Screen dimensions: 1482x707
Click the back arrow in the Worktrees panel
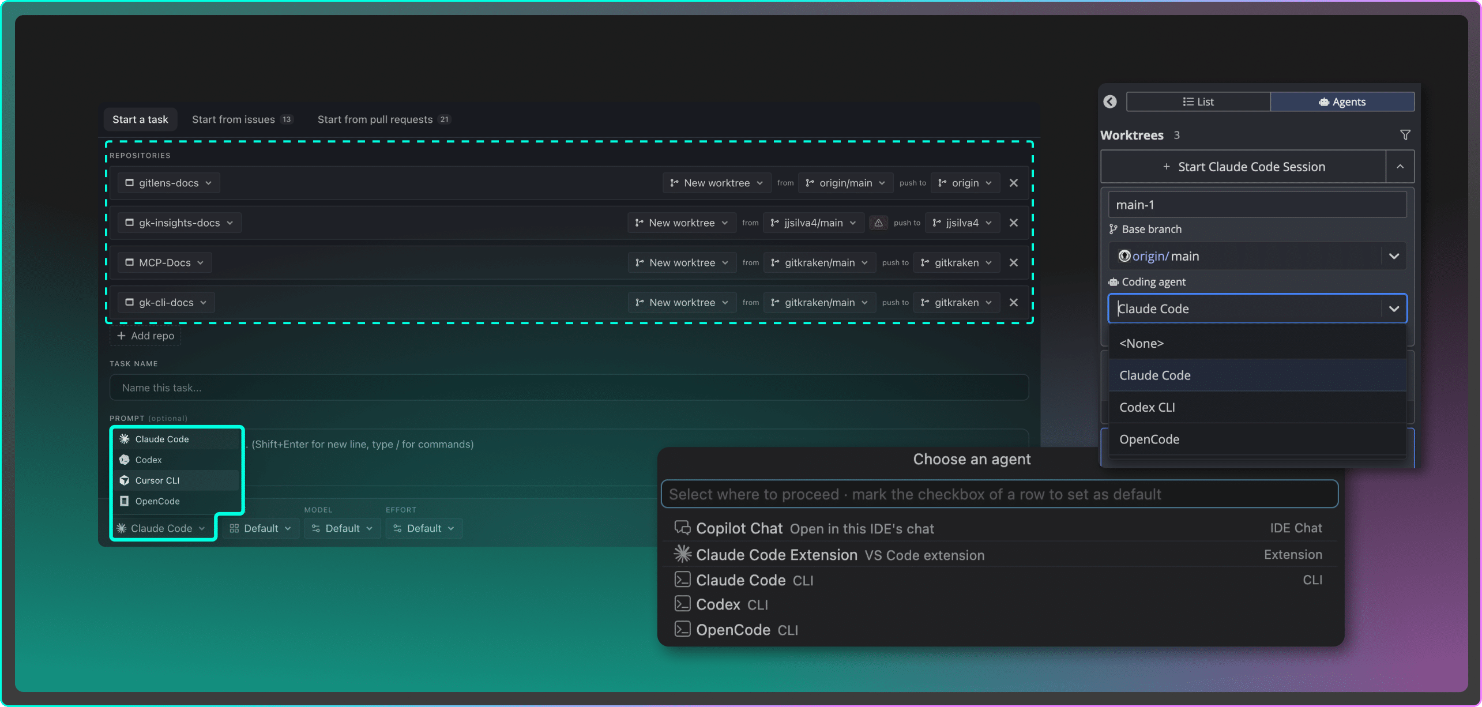(x=1110, y=102)
